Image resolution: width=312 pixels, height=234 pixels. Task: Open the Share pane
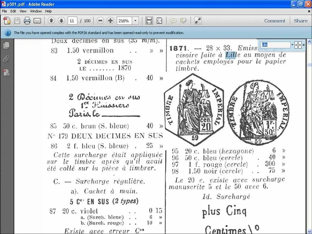pos(300,21)
